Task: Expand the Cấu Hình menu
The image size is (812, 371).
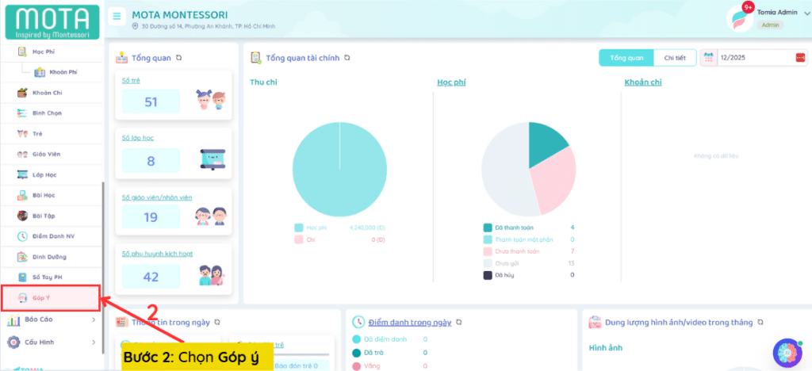Action: pyautogui.click(x=51, y=342)
